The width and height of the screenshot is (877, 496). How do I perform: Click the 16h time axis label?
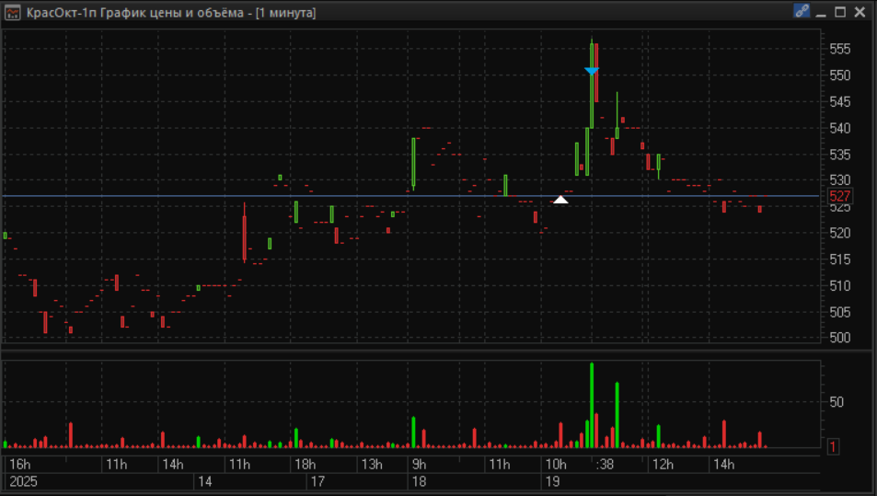coord(20,465)
